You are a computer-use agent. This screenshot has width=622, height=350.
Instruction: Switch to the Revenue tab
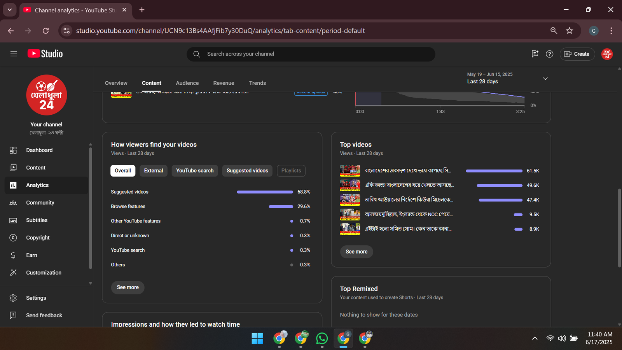tap(224, 83)
